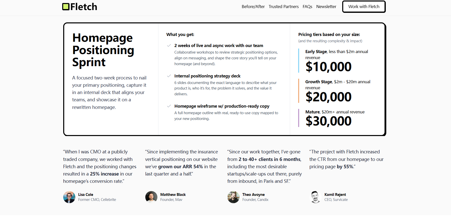Click checkmark beside 2 weeks of live work
This screenshot has width=451, height=217.
tap(169, 46)
